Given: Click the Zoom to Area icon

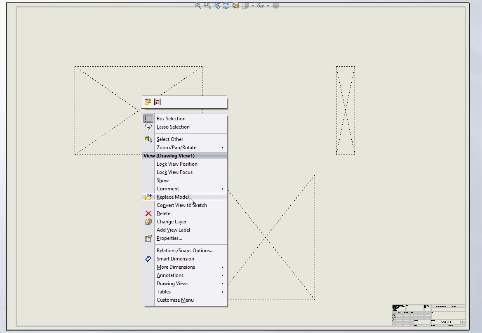Looking at the screenshot, I should pos(207,5).
